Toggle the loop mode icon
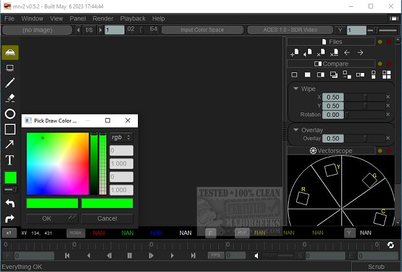402x272 pixels. click(x=390, y=245)
